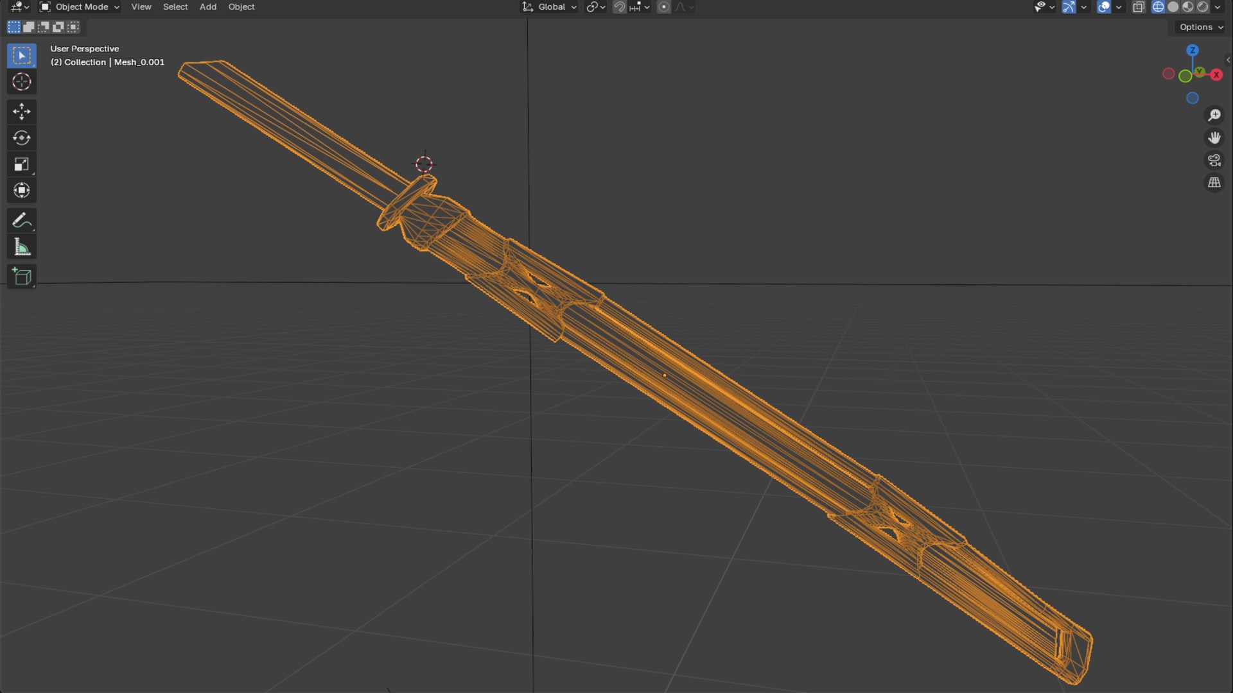Open the selectability and visibility dropdown
This screenshot has width=1233, height=693.
(x=1045, y=7)
